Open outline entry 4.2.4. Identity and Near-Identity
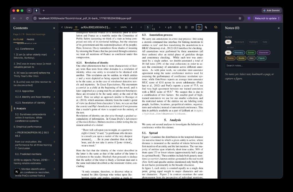 coord(34,97)
